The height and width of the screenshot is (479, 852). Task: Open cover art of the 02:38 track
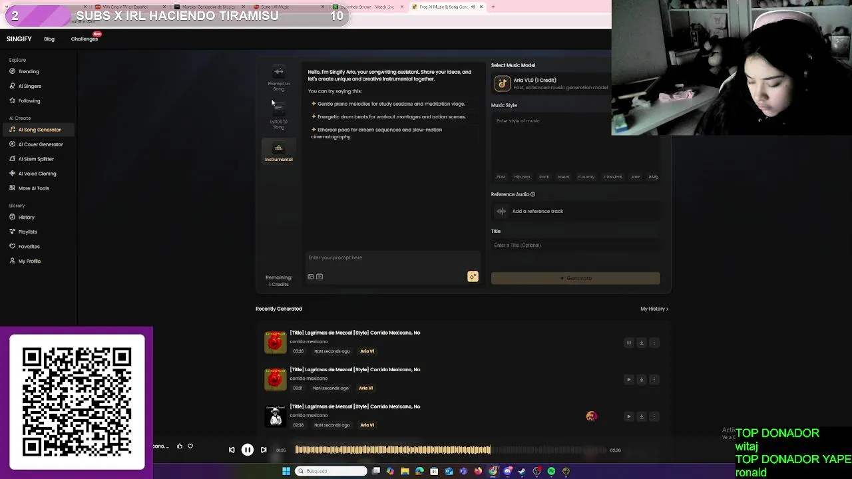pos(276,416)
